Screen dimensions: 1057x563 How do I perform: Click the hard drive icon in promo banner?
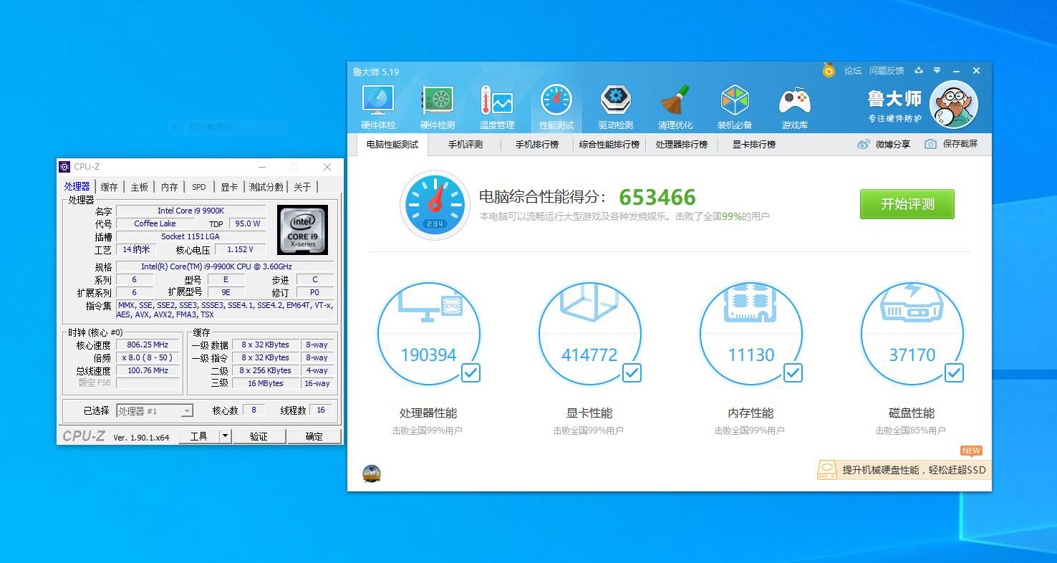pyautogui.click(x=827, y=470)
